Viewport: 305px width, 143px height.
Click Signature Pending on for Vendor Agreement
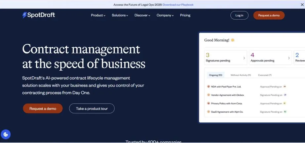pyautogui.click(x=271, y=95)
